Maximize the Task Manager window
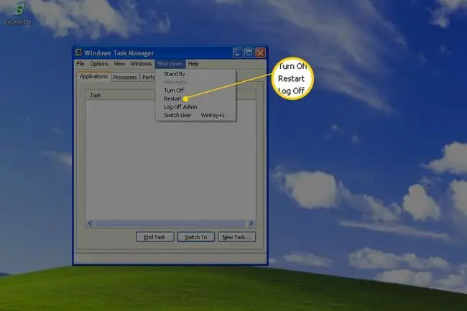This screenshot has height=311, width=467. tap(249, 53)
